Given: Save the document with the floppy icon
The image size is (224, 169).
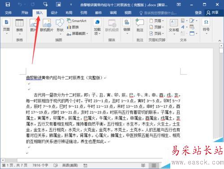Looking at the screenshot, I should click(8, 4).
